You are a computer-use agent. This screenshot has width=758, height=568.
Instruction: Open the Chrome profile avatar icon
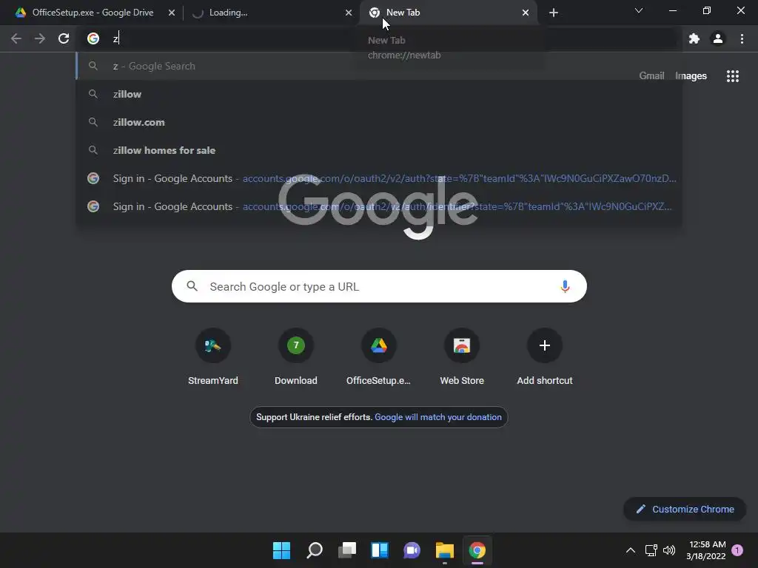point(718,38)
